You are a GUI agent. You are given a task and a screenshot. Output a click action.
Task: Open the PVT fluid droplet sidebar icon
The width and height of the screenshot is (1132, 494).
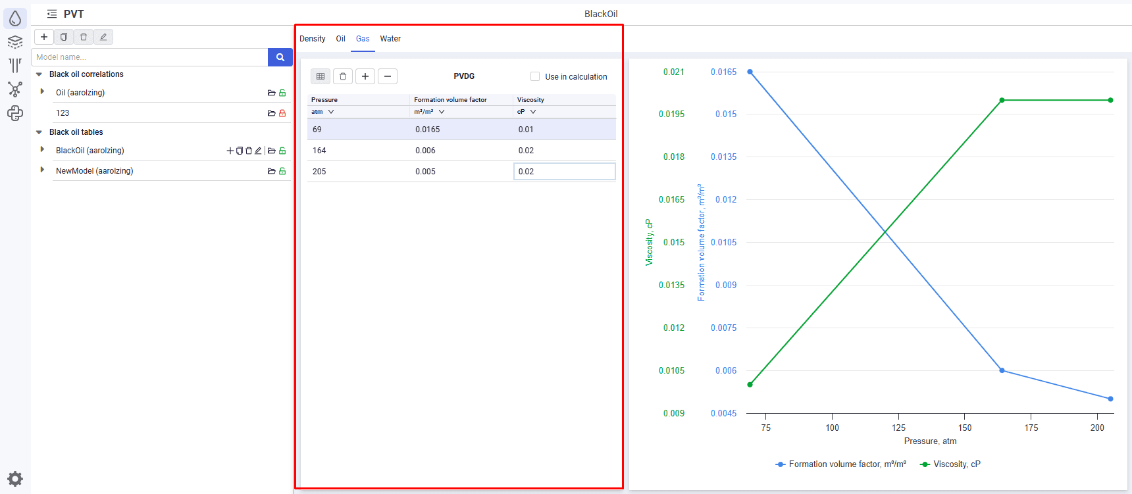15,18
